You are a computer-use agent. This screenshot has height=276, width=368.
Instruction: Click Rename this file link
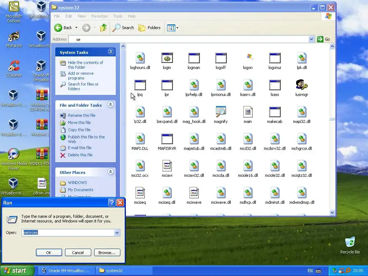click(x=82, y=115)
